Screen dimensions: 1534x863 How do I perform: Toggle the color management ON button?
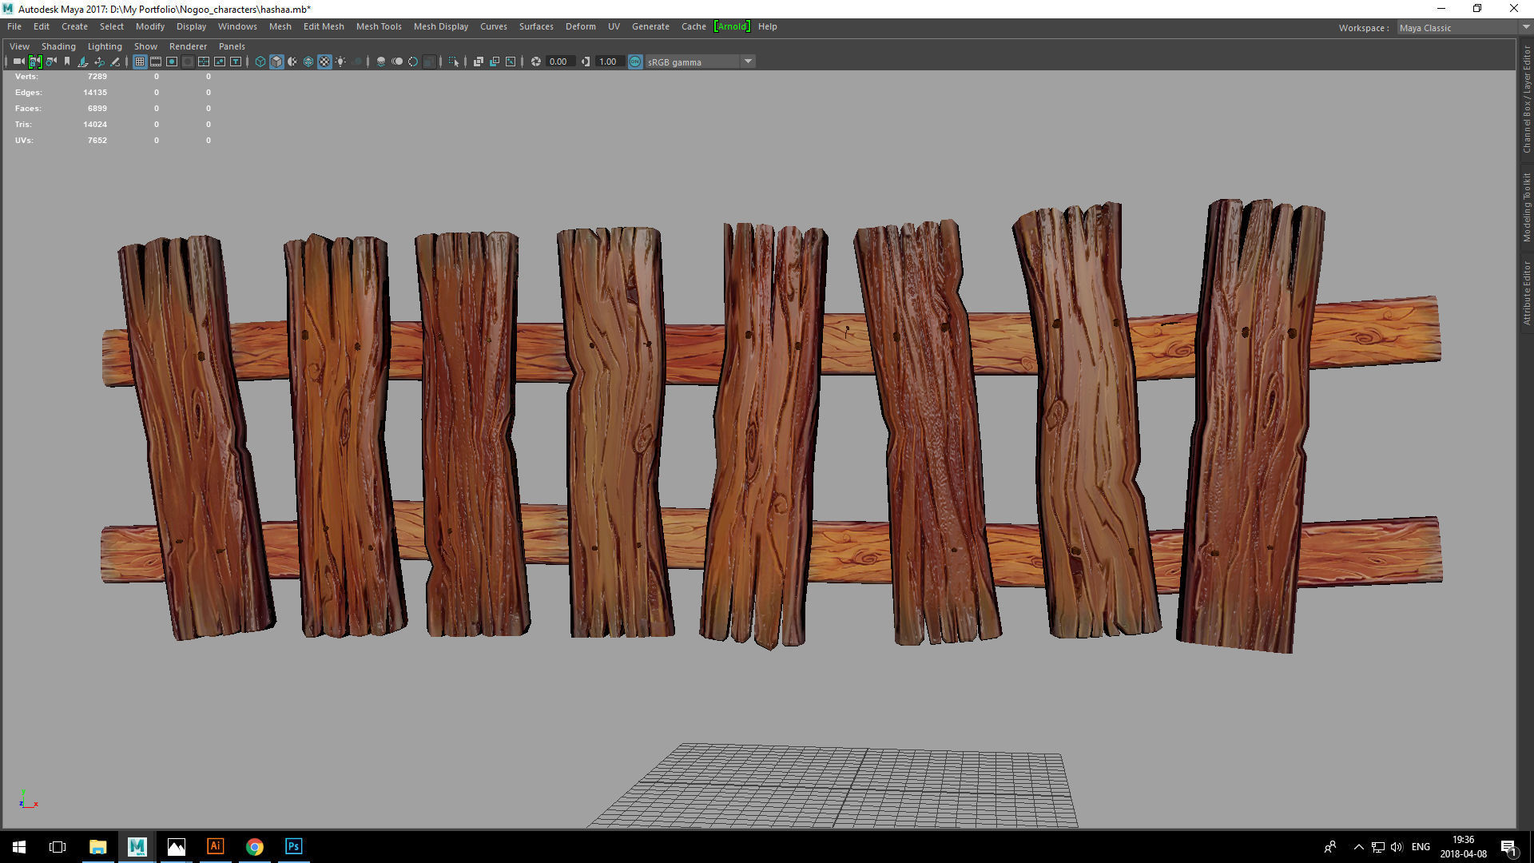coord(635,62)
